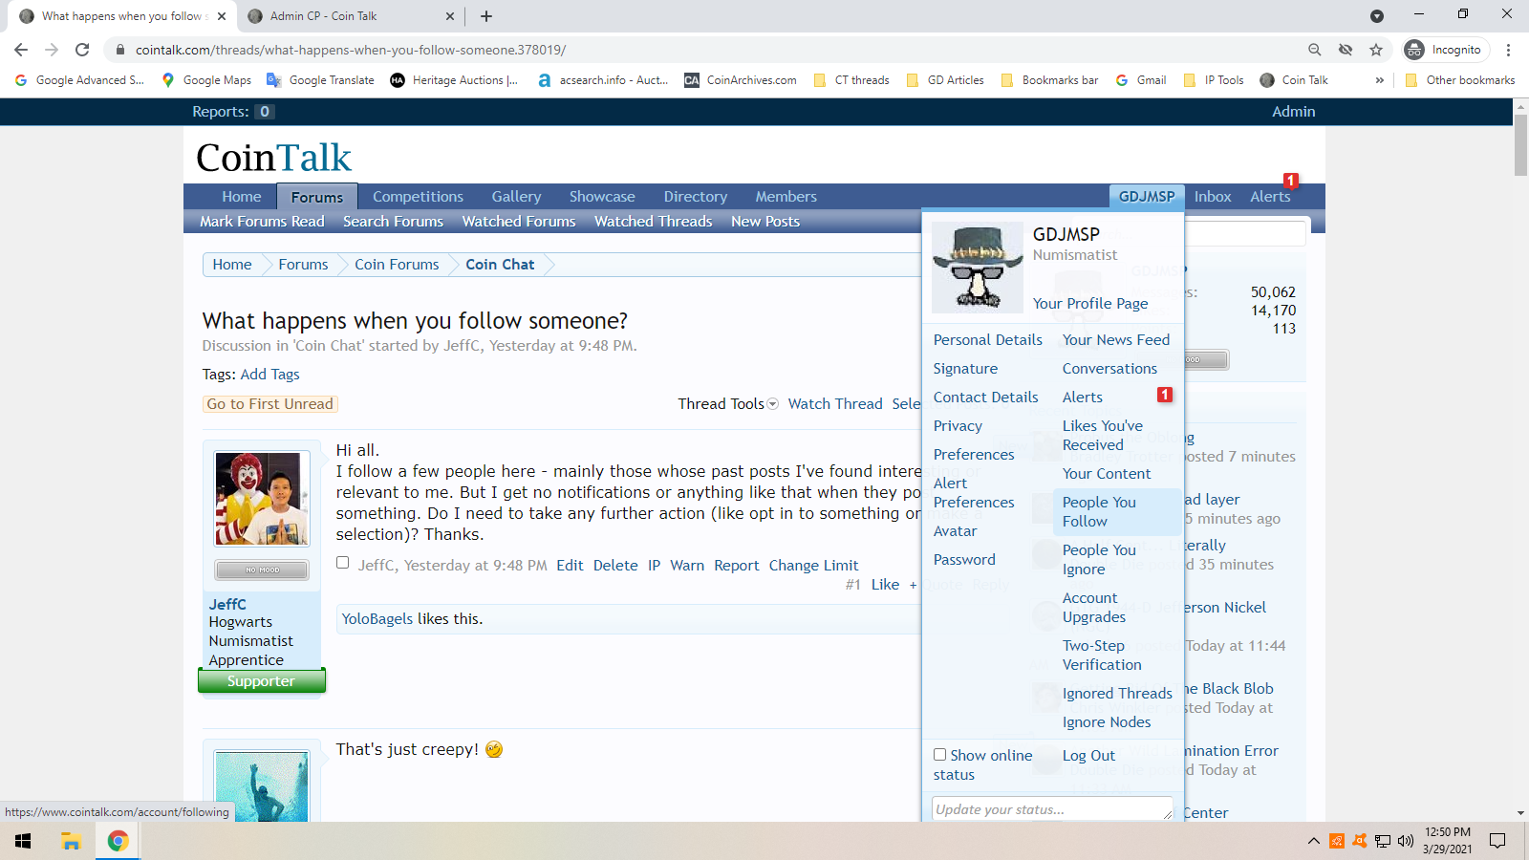
Task: Show more bookmarks with the chevron
Action: point(1379,80)
